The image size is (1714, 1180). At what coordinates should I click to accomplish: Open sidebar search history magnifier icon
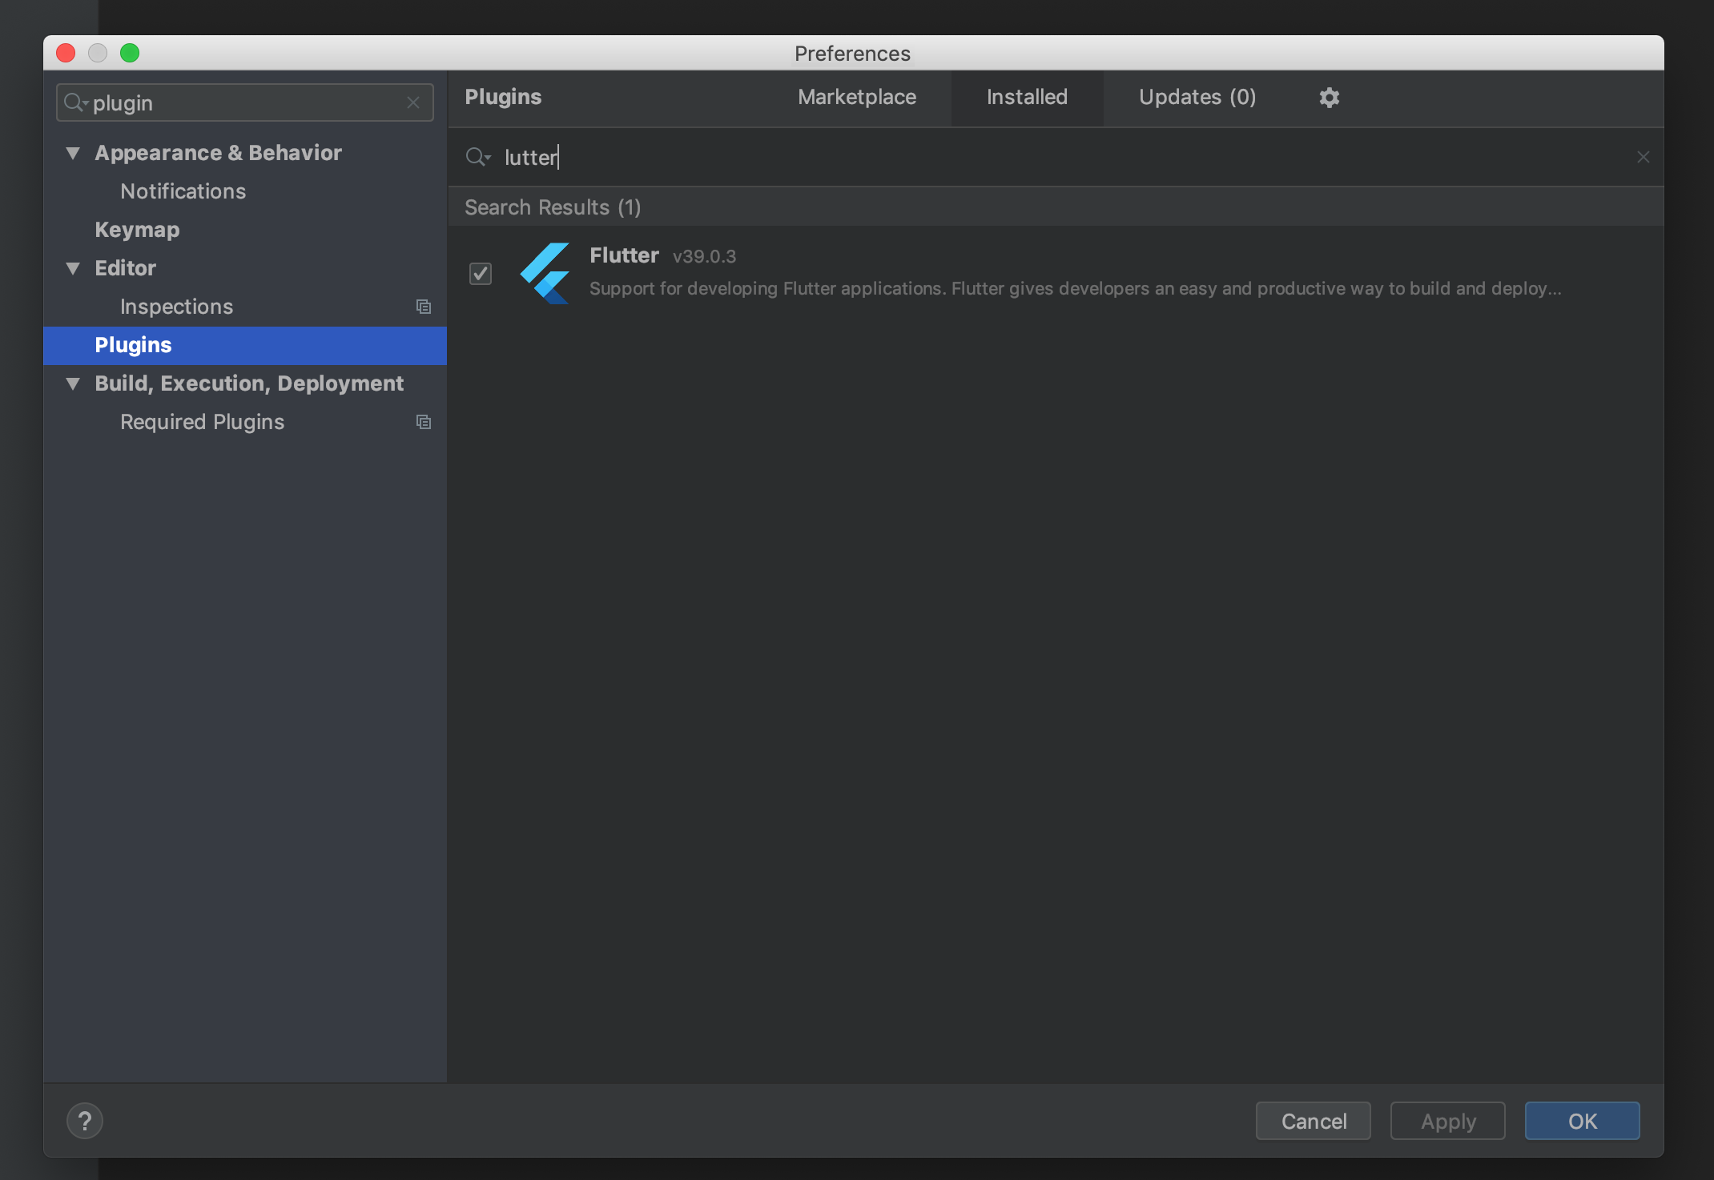coord(75,102)
